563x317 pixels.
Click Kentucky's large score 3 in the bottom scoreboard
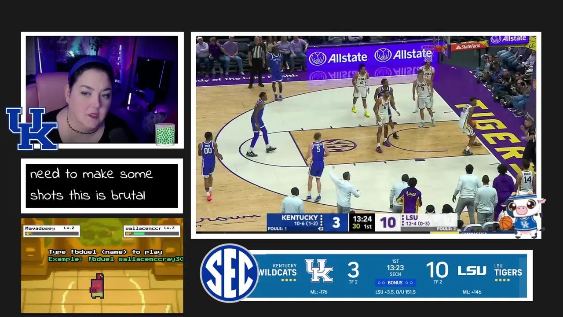pyautogui.click(x=353, y=270)
